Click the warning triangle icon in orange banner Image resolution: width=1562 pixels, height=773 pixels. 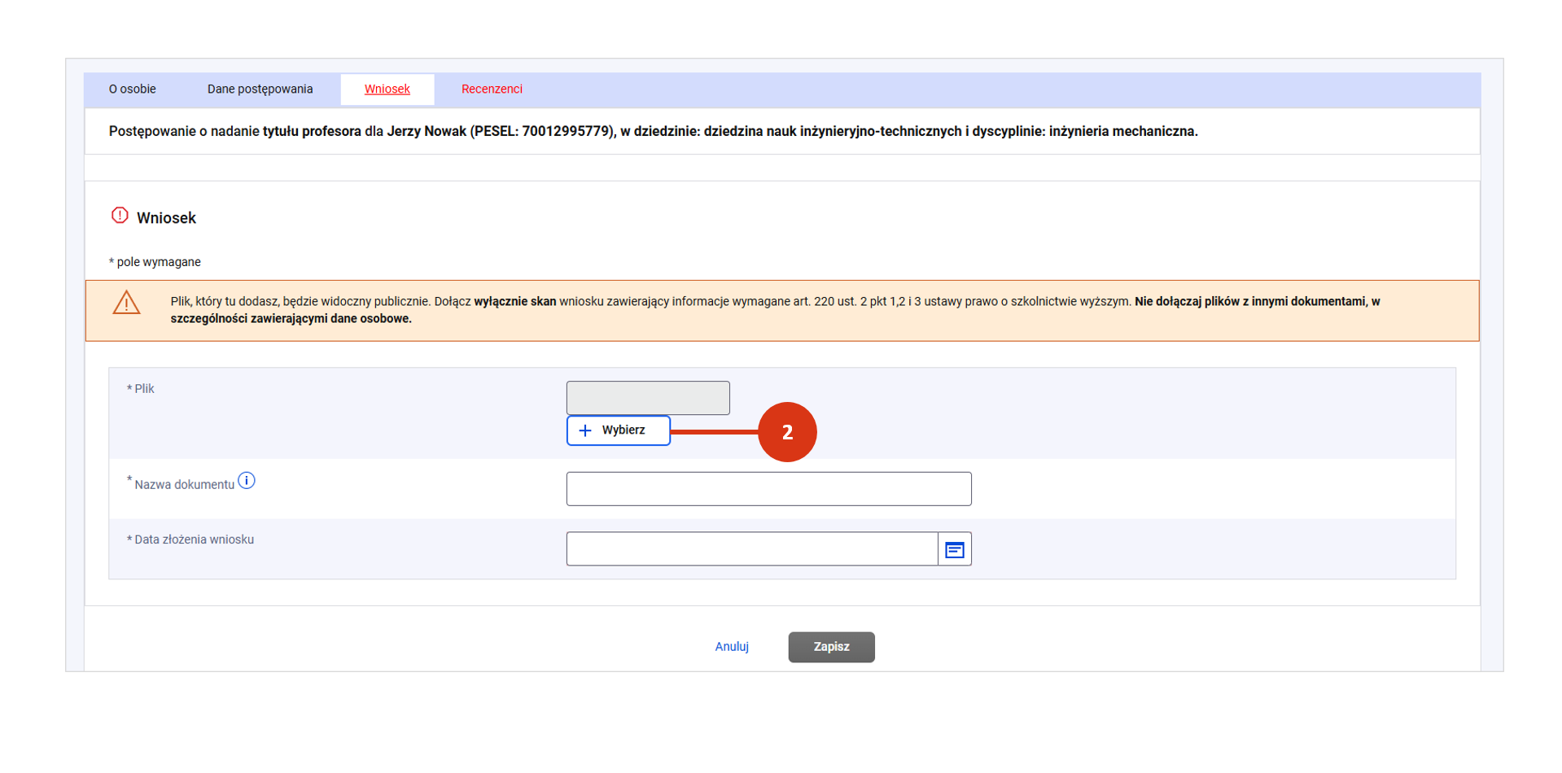126,303
